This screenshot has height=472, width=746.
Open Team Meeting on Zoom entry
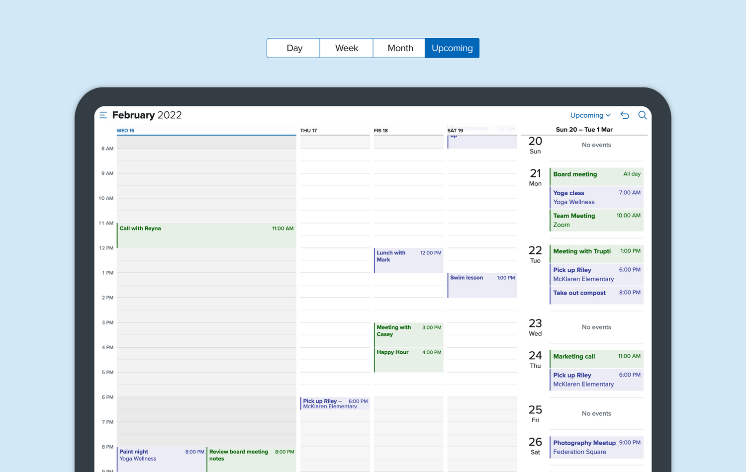[596, 220]
